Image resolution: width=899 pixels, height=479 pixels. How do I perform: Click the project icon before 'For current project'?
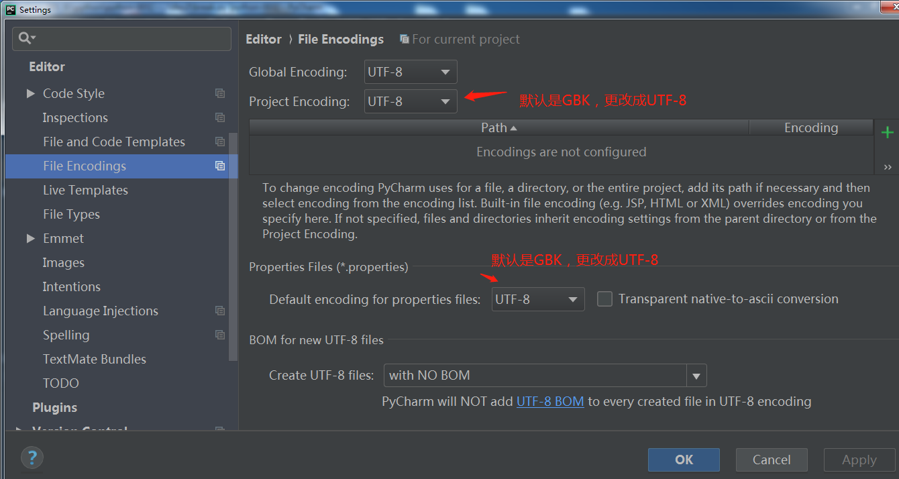[405, 39]
